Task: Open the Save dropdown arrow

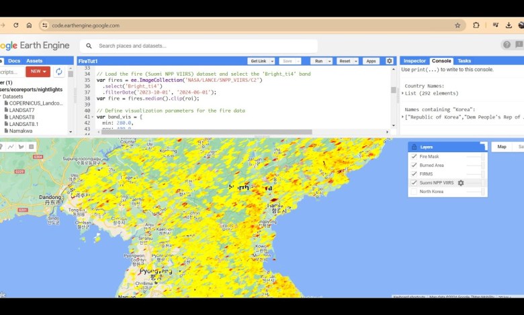Action: tap(298, 61)
